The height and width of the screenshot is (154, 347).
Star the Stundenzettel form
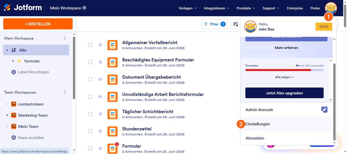point(100,131)
